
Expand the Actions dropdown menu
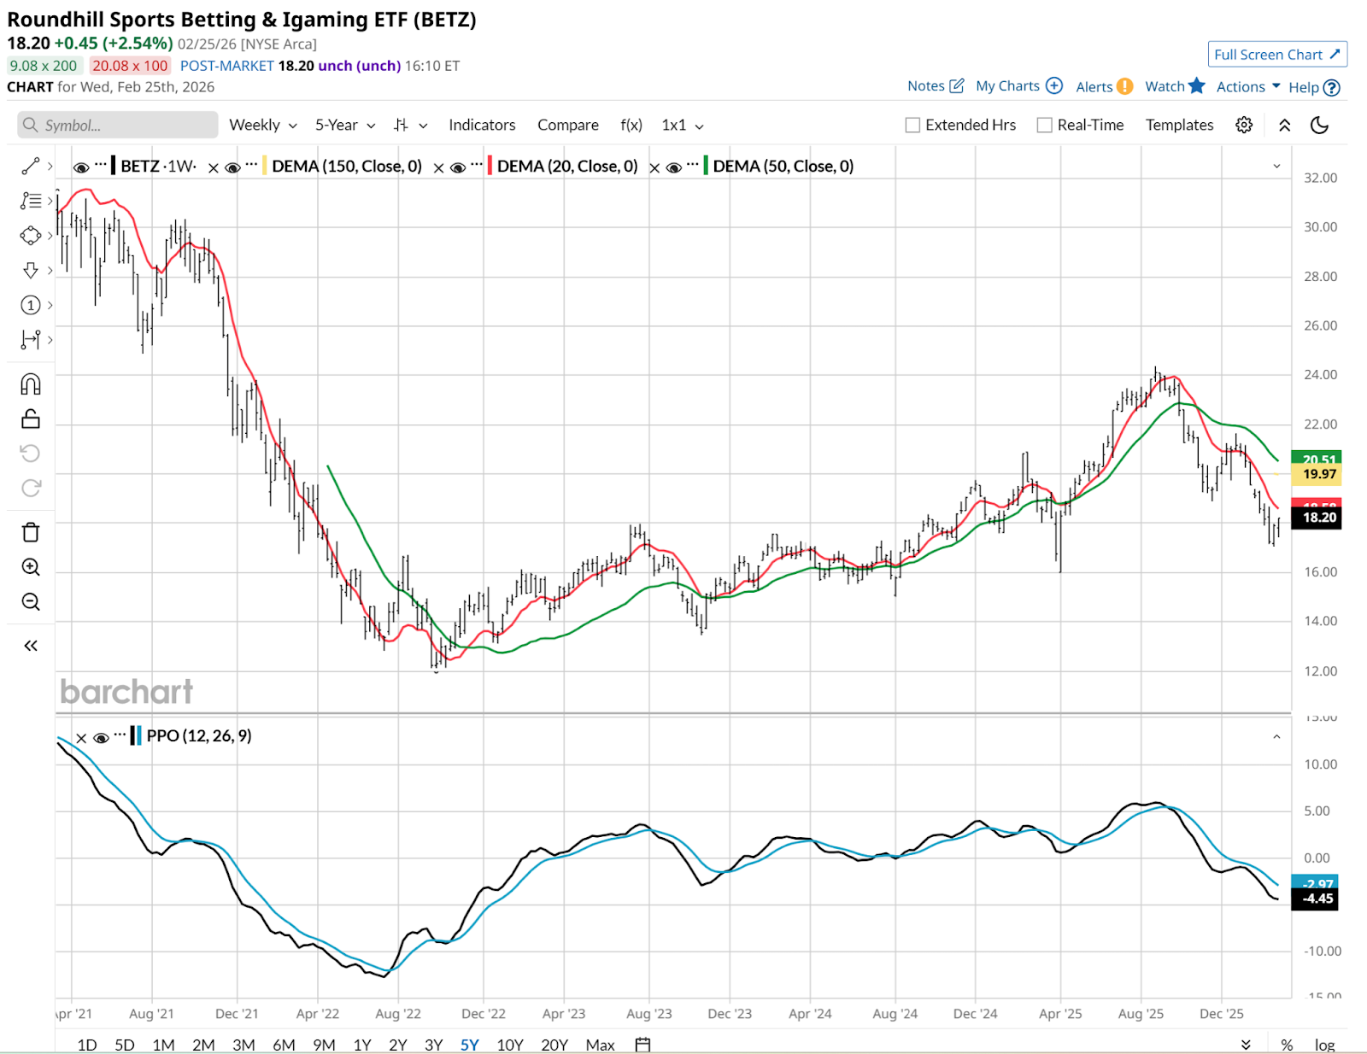[1247, 86]
